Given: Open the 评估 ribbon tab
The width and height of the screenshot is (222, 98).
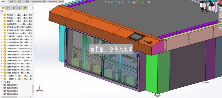Looking at the screenshot, I should pos(27,2).
